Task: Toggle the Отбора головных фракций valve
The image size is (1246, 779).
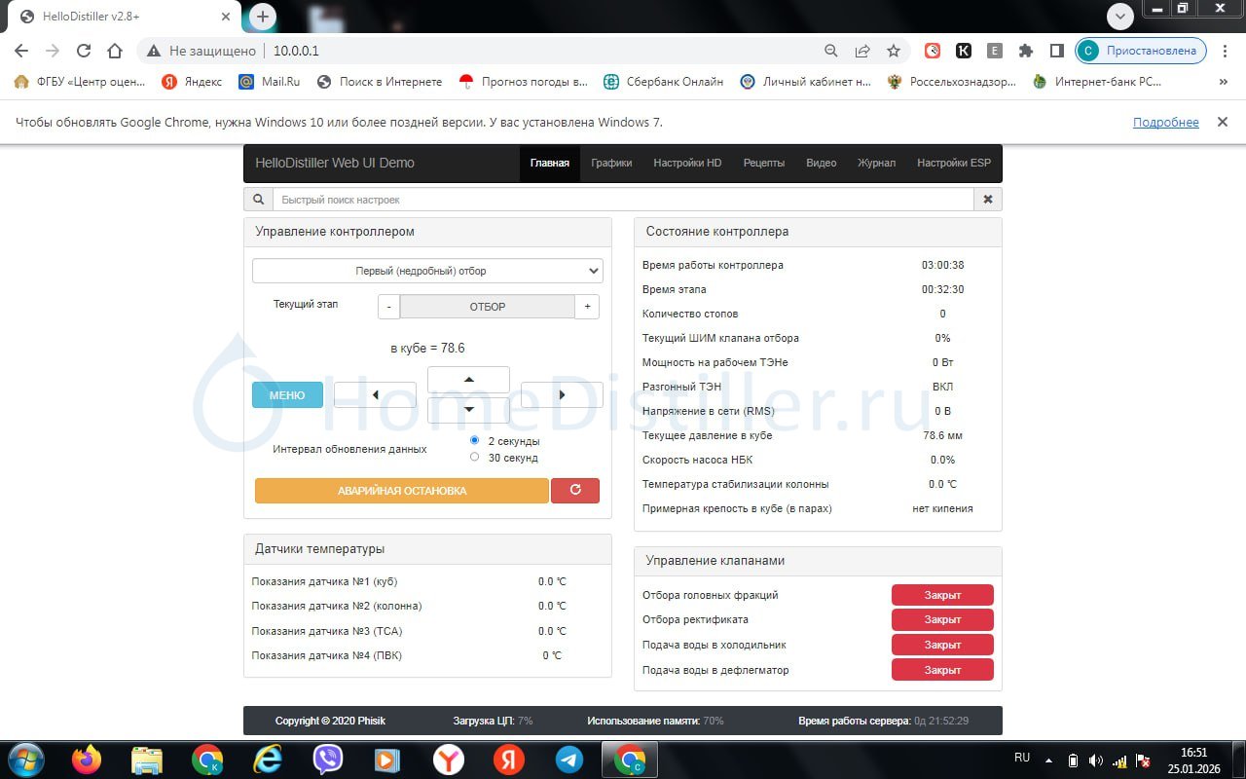Action: (x=941, y=595)
